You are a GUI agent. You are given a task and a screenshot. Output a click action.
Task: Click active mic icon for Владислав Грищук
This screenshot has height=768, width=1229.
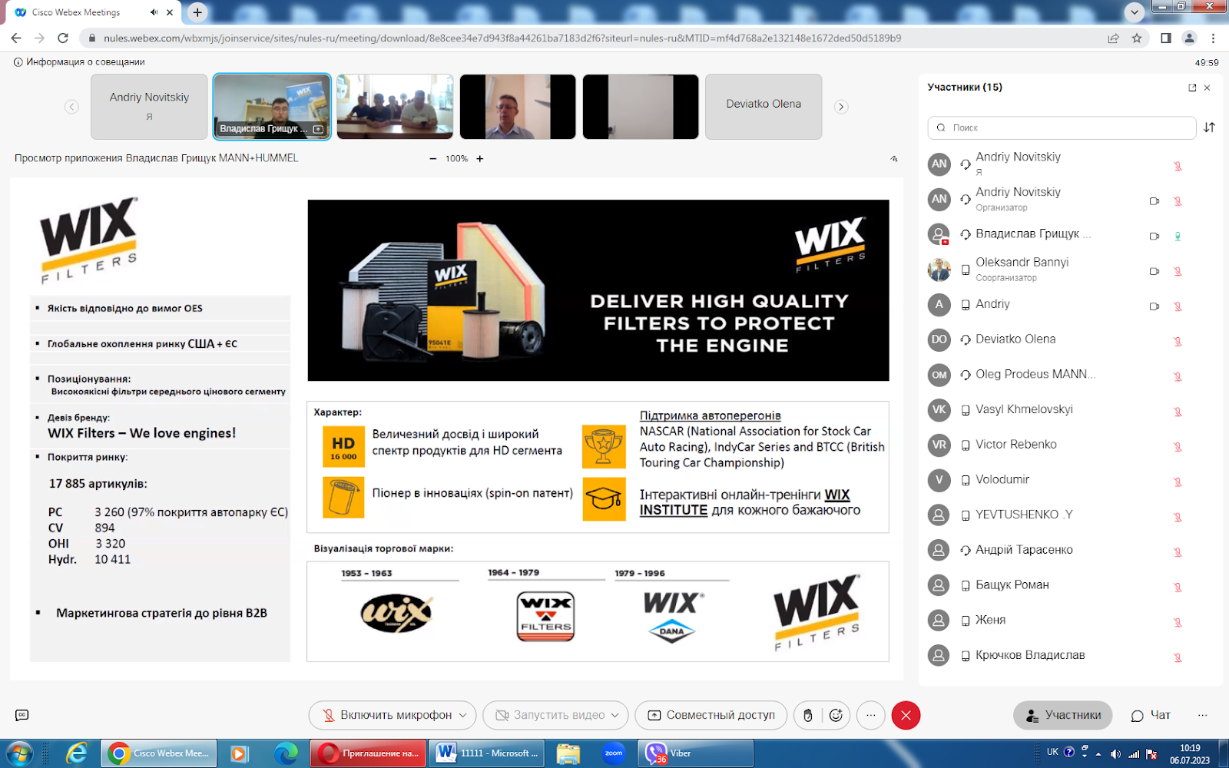point(1178,236)
